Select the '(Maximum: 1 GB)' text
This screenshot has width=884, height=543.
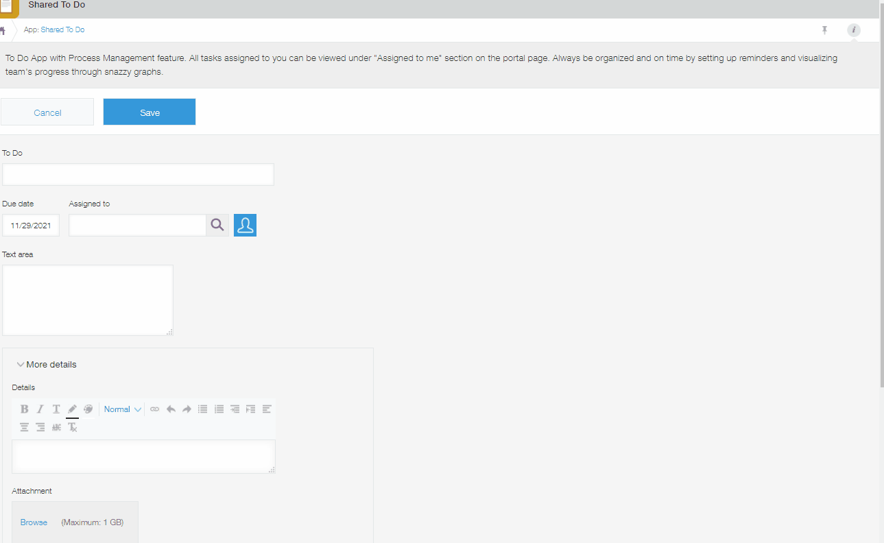pyautogui.click(x=93, y=522)
